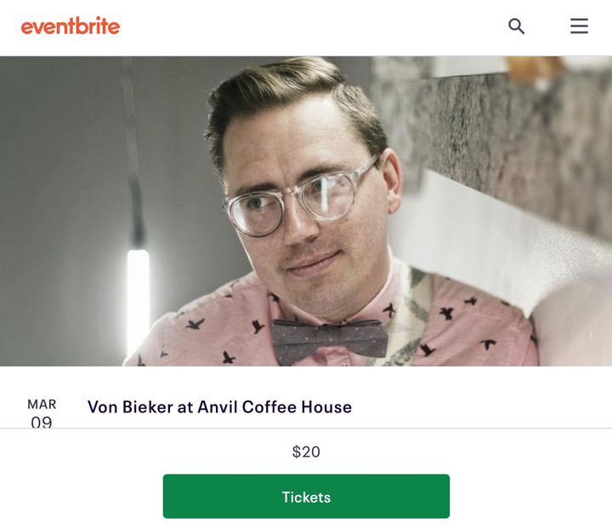The height and width of the screenshot is (528, 612).
Task: Select the event title Von Bieker at Anvil Coffee House
Action: tap(220, 407)
